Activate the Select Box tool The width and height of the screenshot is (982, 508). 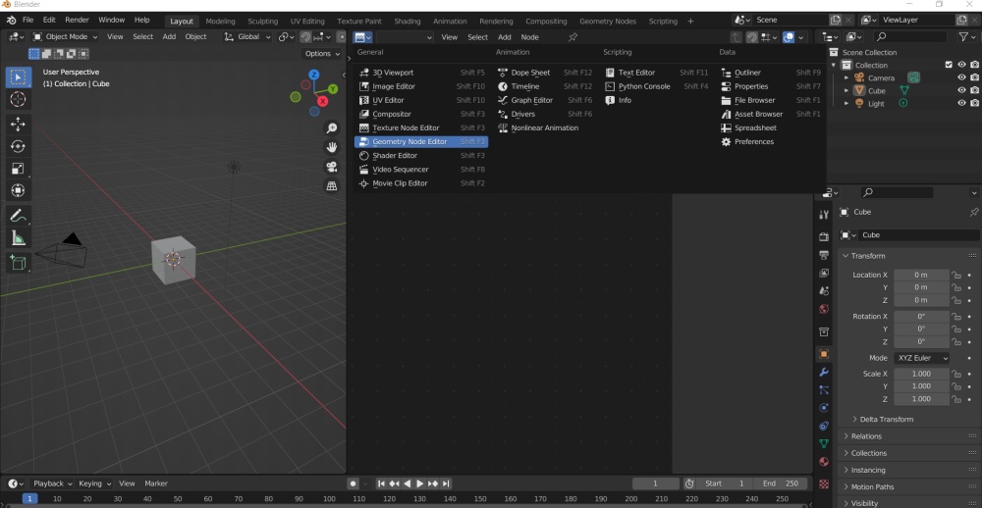click(x=18, y=76)
